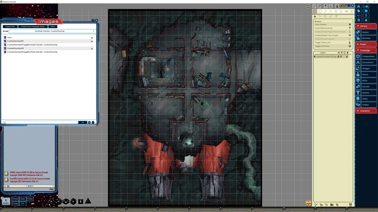Click Show/Hide Shortcuts action
The image size is (378, 212).
click(x=333, y=28)
